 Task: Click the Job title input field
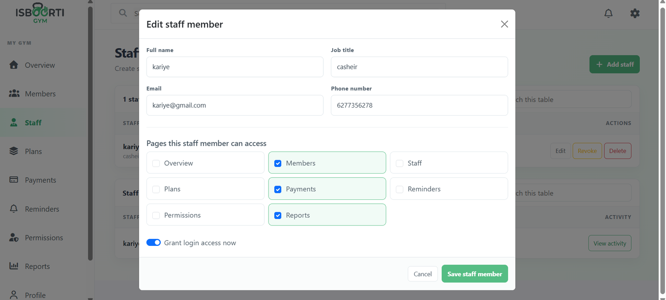tap(419, 67)
